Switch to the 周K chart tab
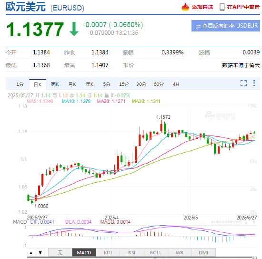This screenshot has height=259, width=262. 55,84
